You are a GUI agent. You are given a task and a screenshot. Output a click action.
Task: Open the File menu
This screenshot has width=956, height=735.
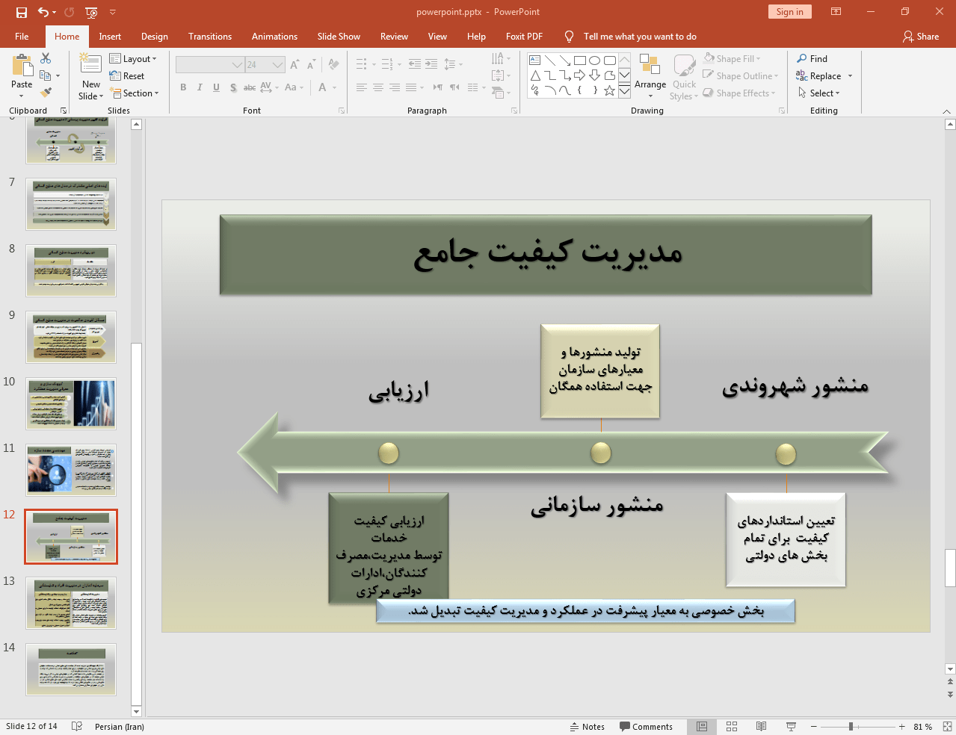click(22, 37)
